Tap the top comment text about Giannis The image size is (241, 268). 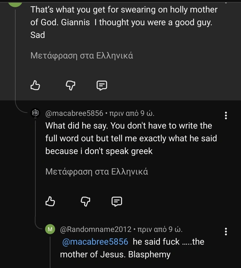point(122,22)
